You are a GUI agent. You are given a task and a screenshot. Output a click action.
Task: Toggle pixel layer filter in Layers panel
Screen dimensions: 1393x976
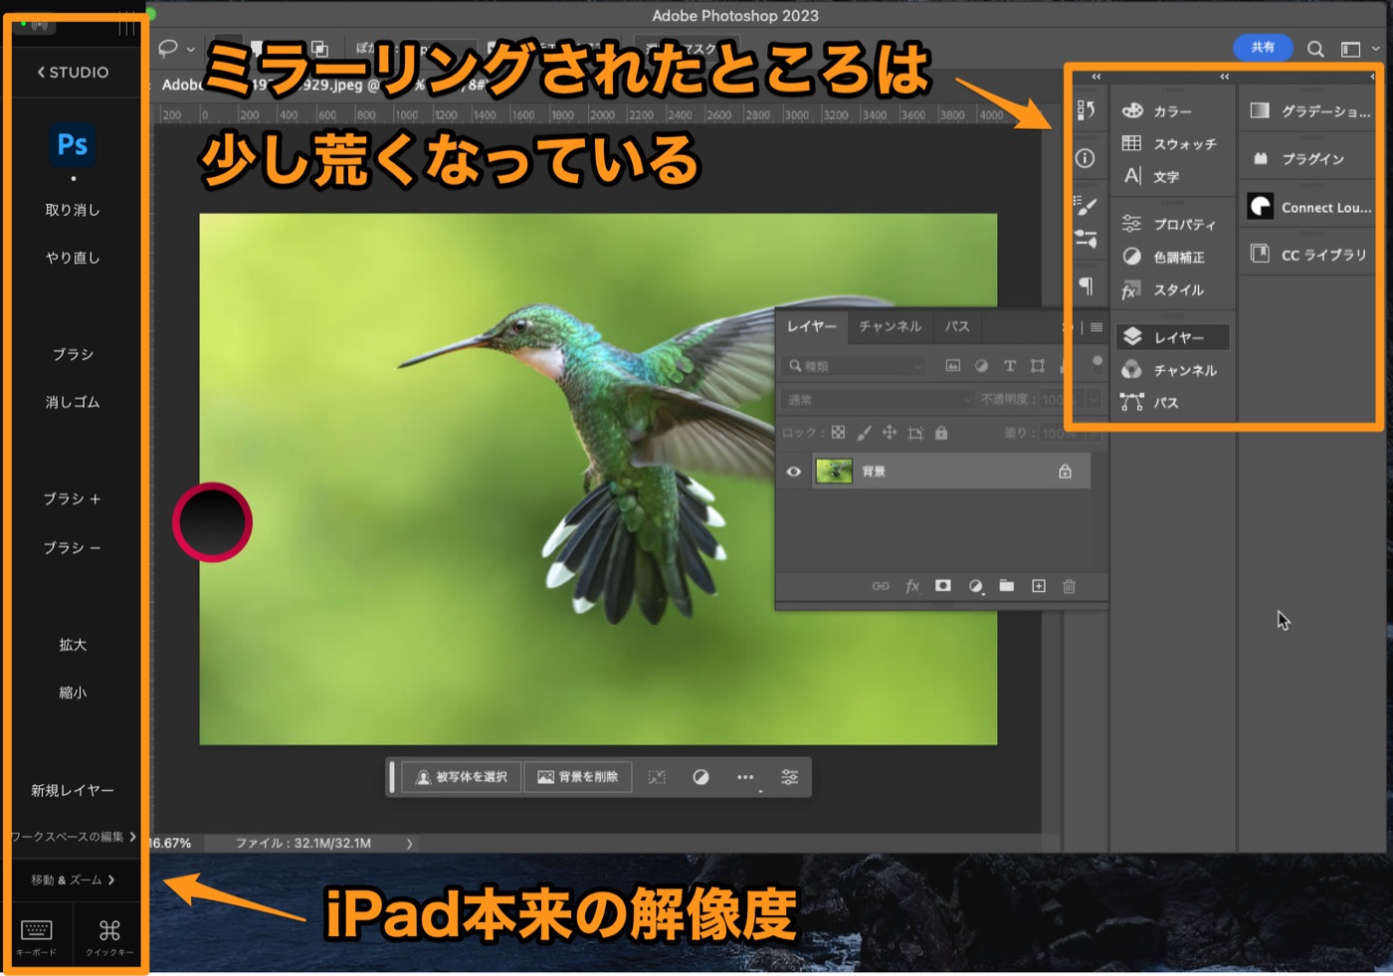tap(953, 366)
